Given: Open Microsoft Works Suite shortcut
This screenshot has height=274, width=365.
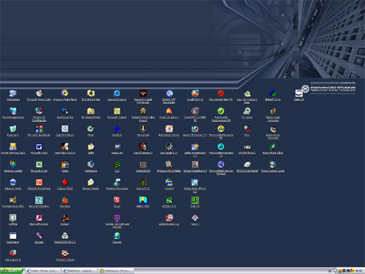Looking at the screenshot, I should tap(39, 94).
